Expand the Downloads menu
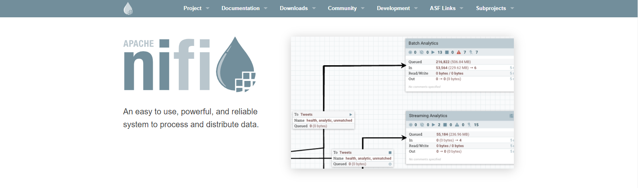Image resolution: width=638 pixels, height=188 pixels. coord(297,8)
